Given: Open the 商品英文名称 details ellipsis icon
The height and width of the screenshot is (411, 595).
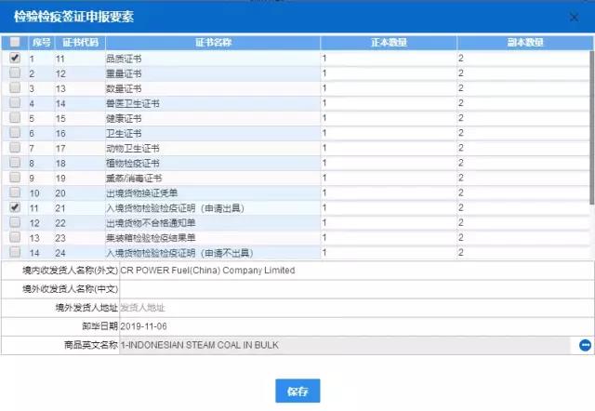Looking at the screenshot, I should pos(585,345).
